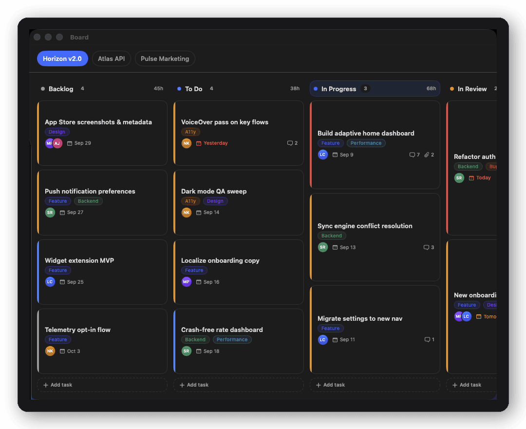This screenshot has width=526, height=429.
Task: Click calendar icon next to Sep 18
Action: 199,351
